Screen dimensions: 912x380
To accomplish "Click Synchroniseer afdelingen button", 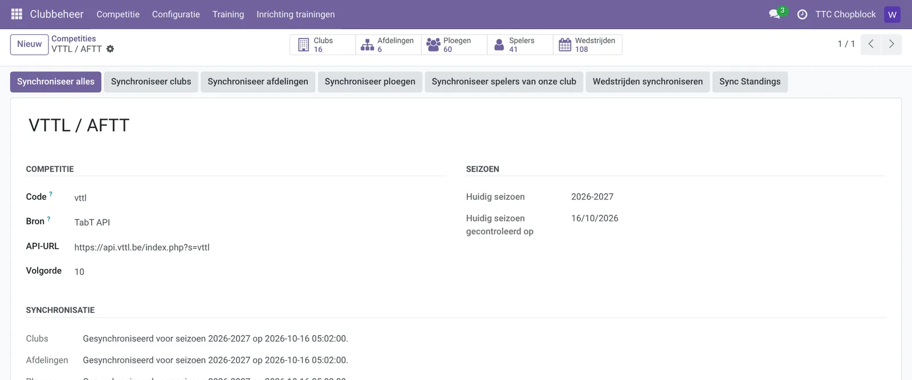I will [x=258, y=81].
